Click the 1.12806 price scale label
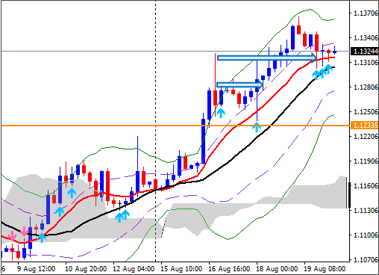This screenshot has height=275, width=379. [x=366, y=87]
